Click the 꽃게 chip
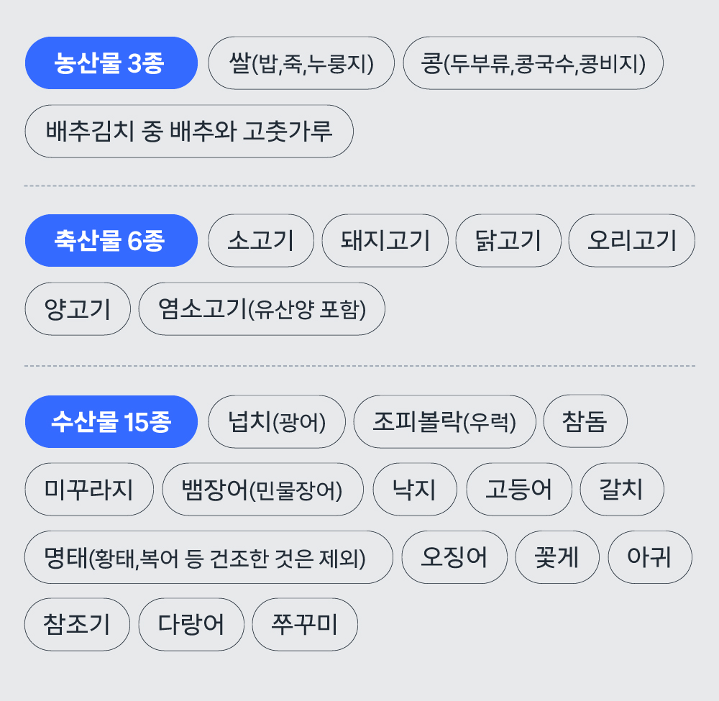 557,557
